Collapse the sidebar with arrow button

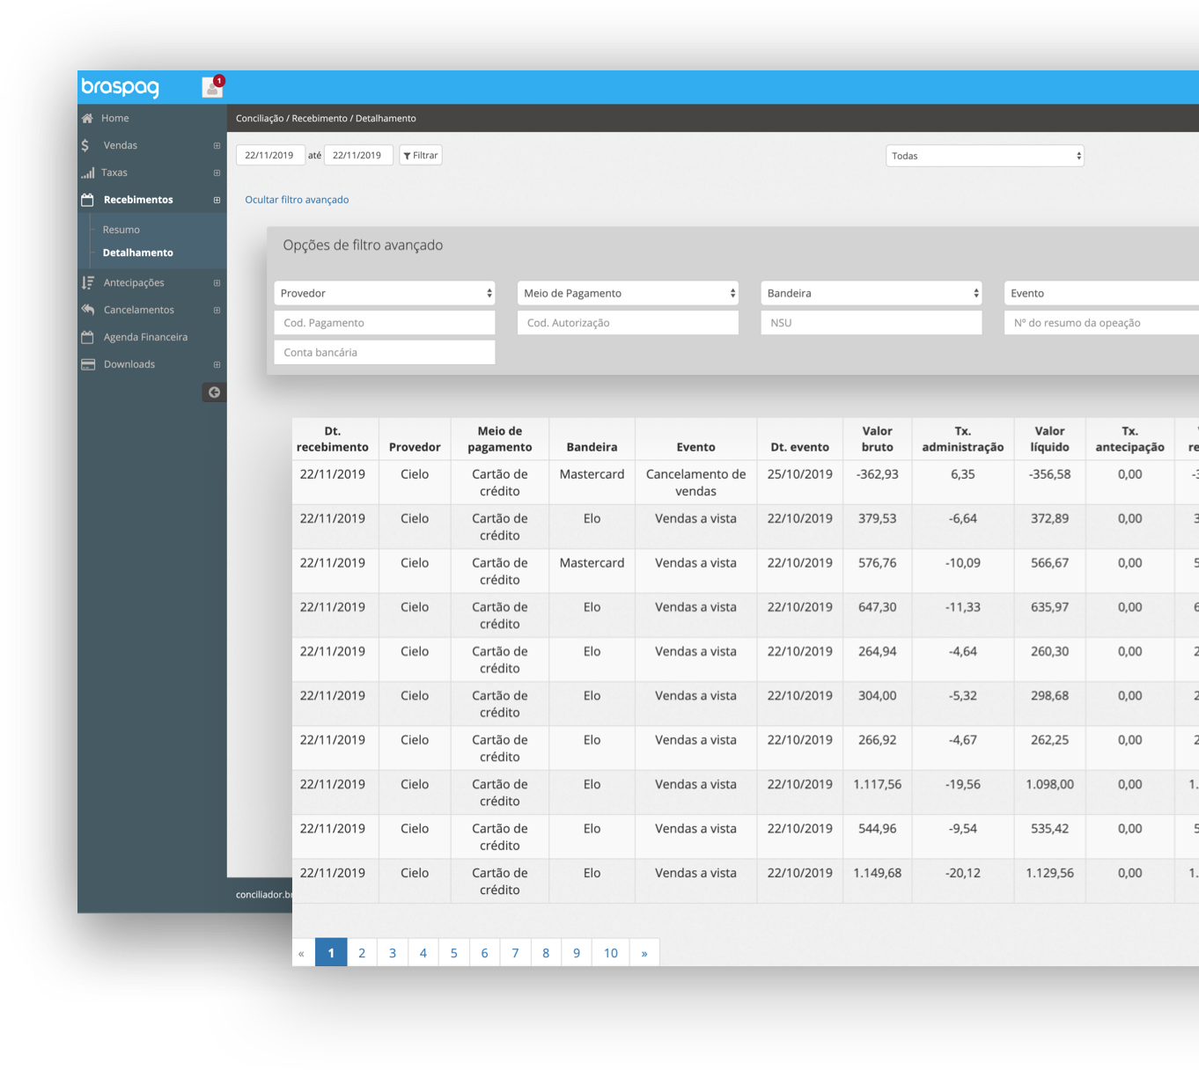click(x=214, y=392)
